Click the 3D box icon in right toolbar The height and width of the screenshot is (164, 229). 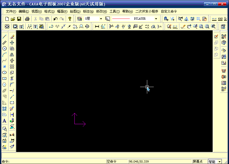[x=224, y=43]
